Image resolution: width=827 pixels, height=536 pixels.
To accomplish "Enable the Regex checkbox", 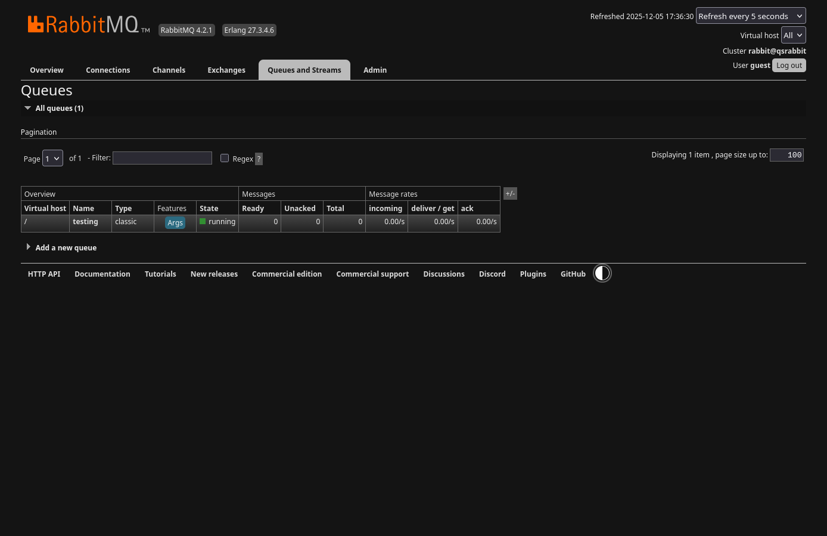I will 225,158.
